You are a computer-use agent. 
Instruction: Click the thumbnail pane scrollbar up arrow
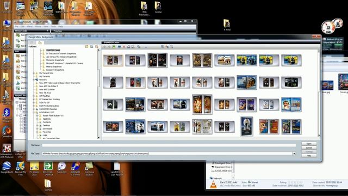[x=319, y=51]
